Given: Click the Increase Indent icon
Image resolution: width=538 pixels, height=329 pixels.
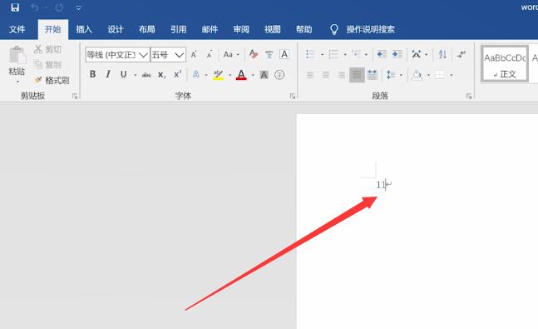Looking at the screenshot, I should (397, 54).
